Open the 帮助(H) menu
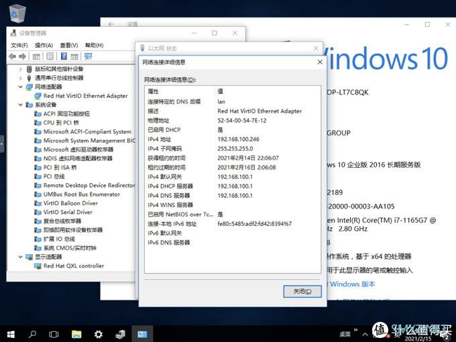The height and width of the screenshot is (342, 456). coord(95,45)
